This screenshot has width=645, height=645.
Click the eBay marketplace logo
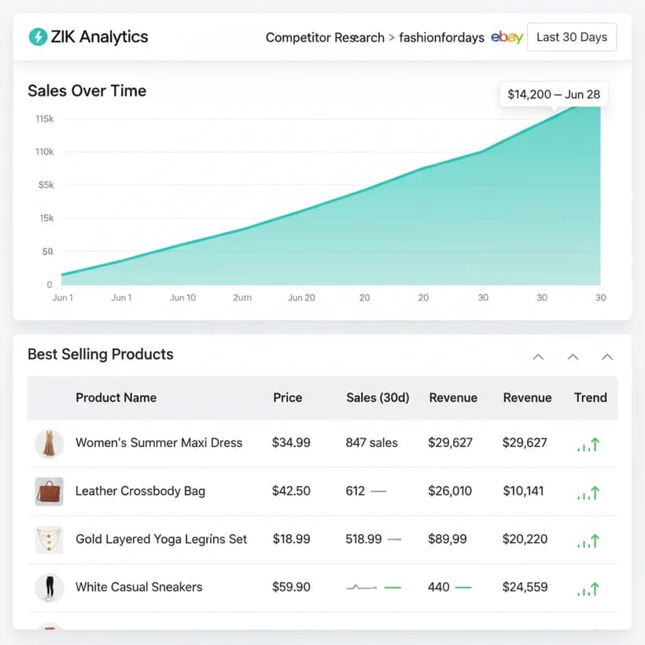coord(507,37)
